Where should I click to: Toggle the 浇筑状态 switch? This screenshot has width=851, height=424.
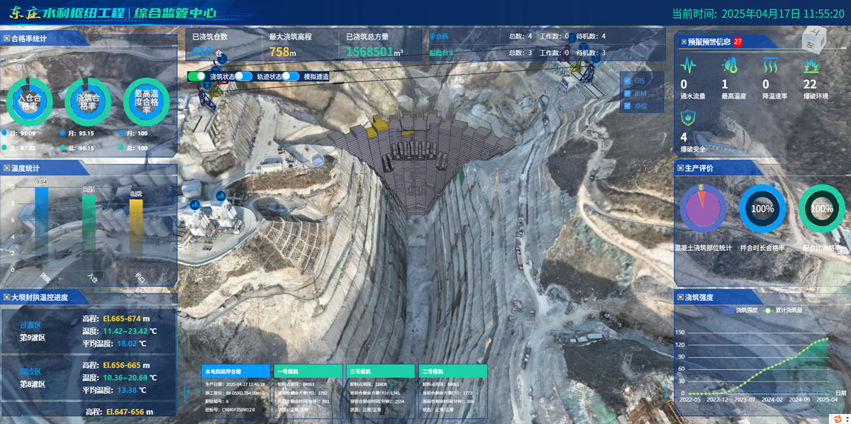pos(196,77)
